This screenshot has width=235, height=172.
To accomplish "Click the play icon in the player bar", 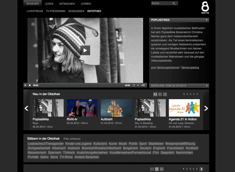I will click(25, 86).
